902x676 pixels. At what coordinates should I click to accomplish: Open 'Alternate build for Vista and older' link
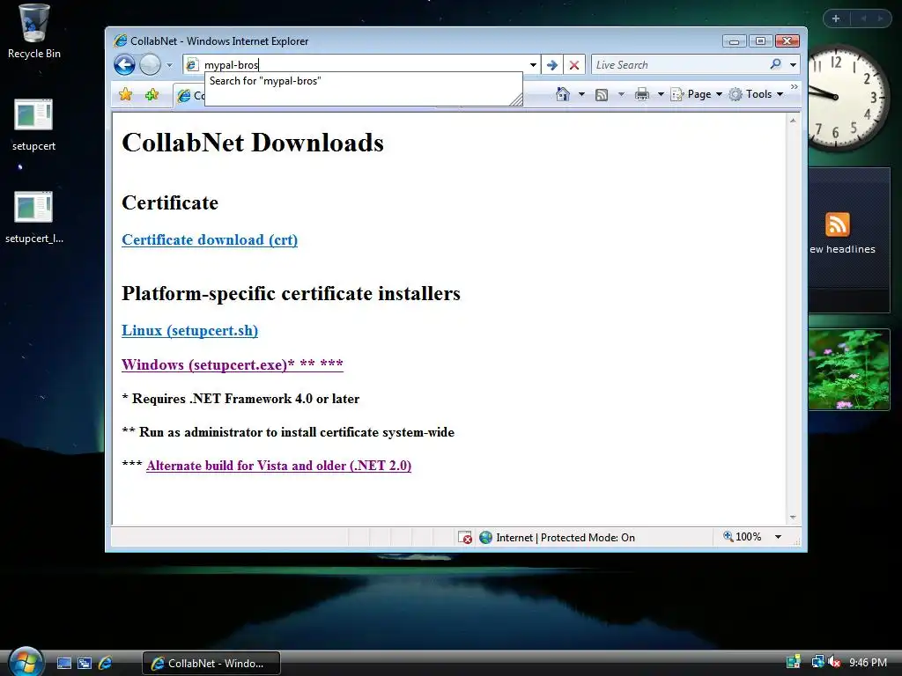279,466
